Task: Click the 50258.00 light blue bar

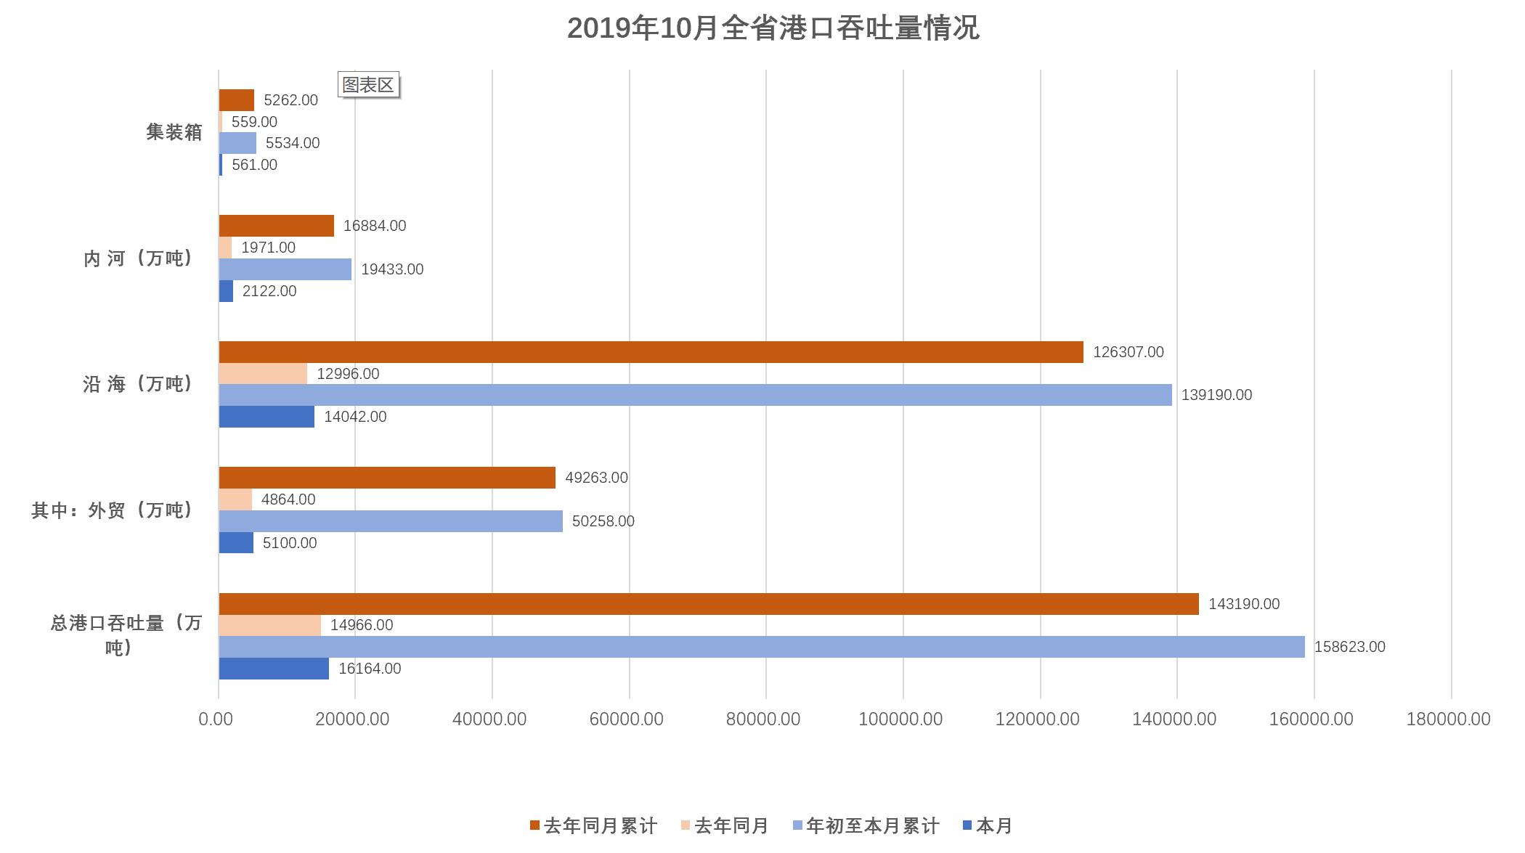Action: 390,521
